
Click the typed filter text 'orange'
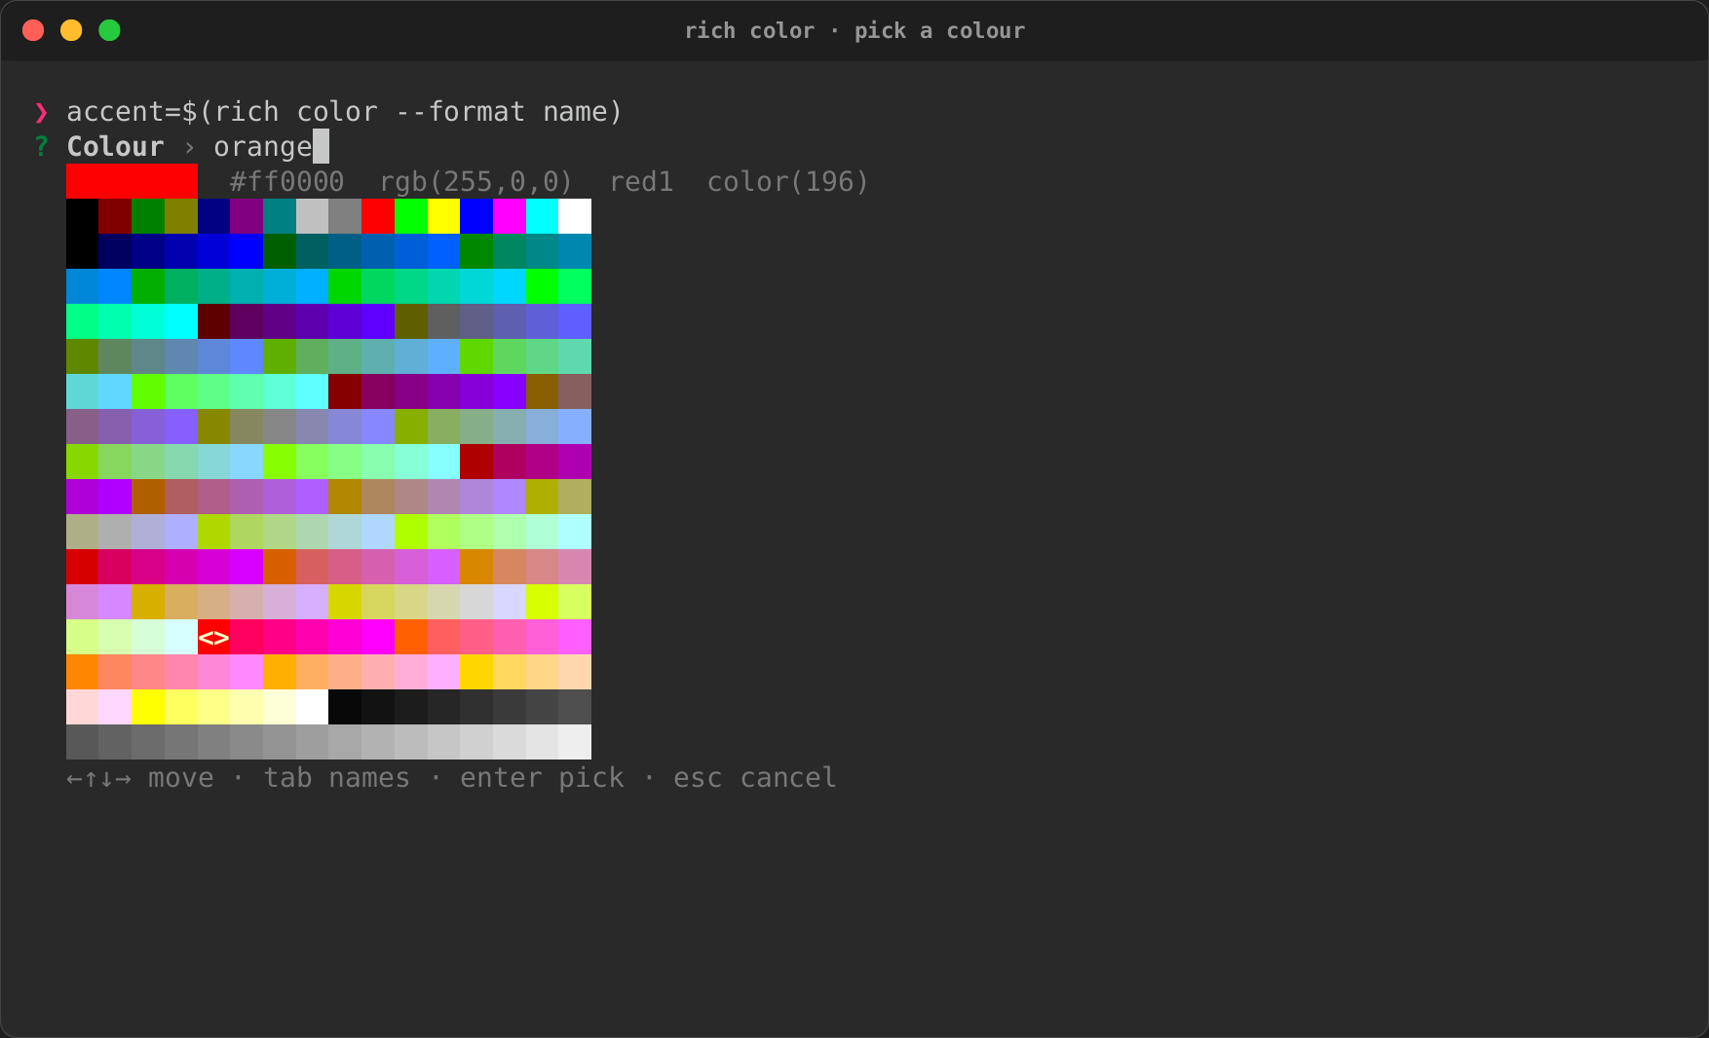(x=263, y=147)
